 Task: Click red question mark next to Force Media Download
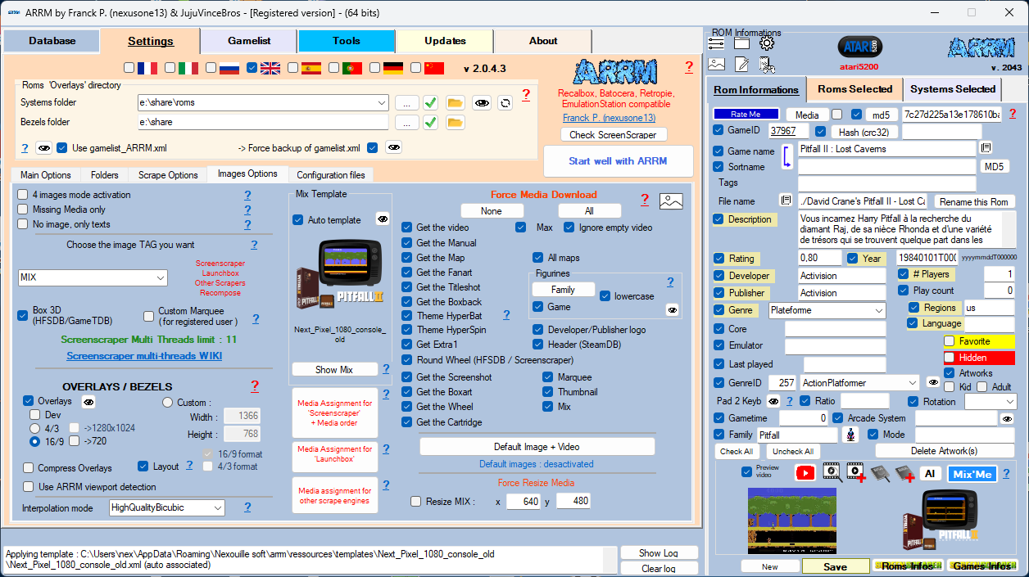point(645,199)
